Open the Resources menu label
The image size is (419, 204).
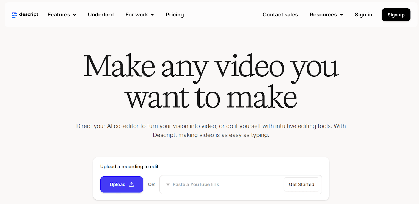(323, 15)
